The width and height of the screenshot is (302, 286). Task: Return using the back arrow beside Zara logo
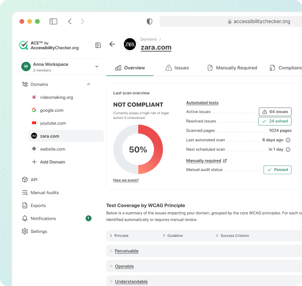[112, 44]
